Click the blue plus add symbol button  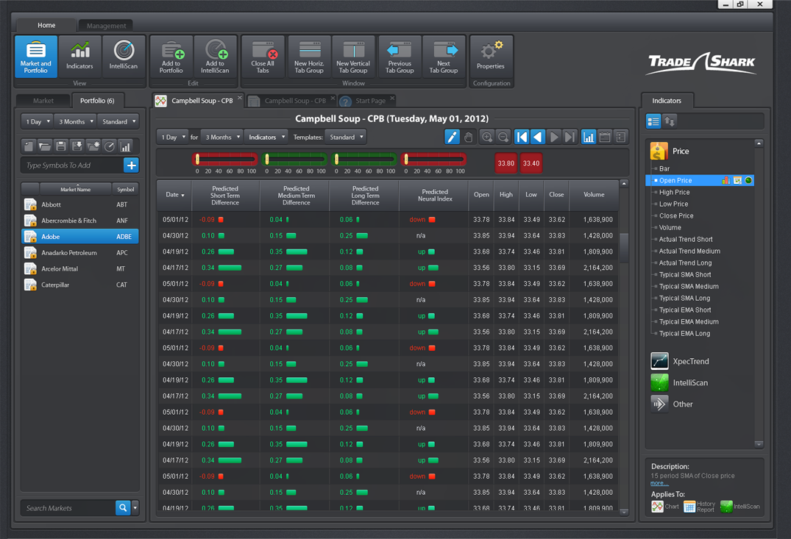click(131, 165)
